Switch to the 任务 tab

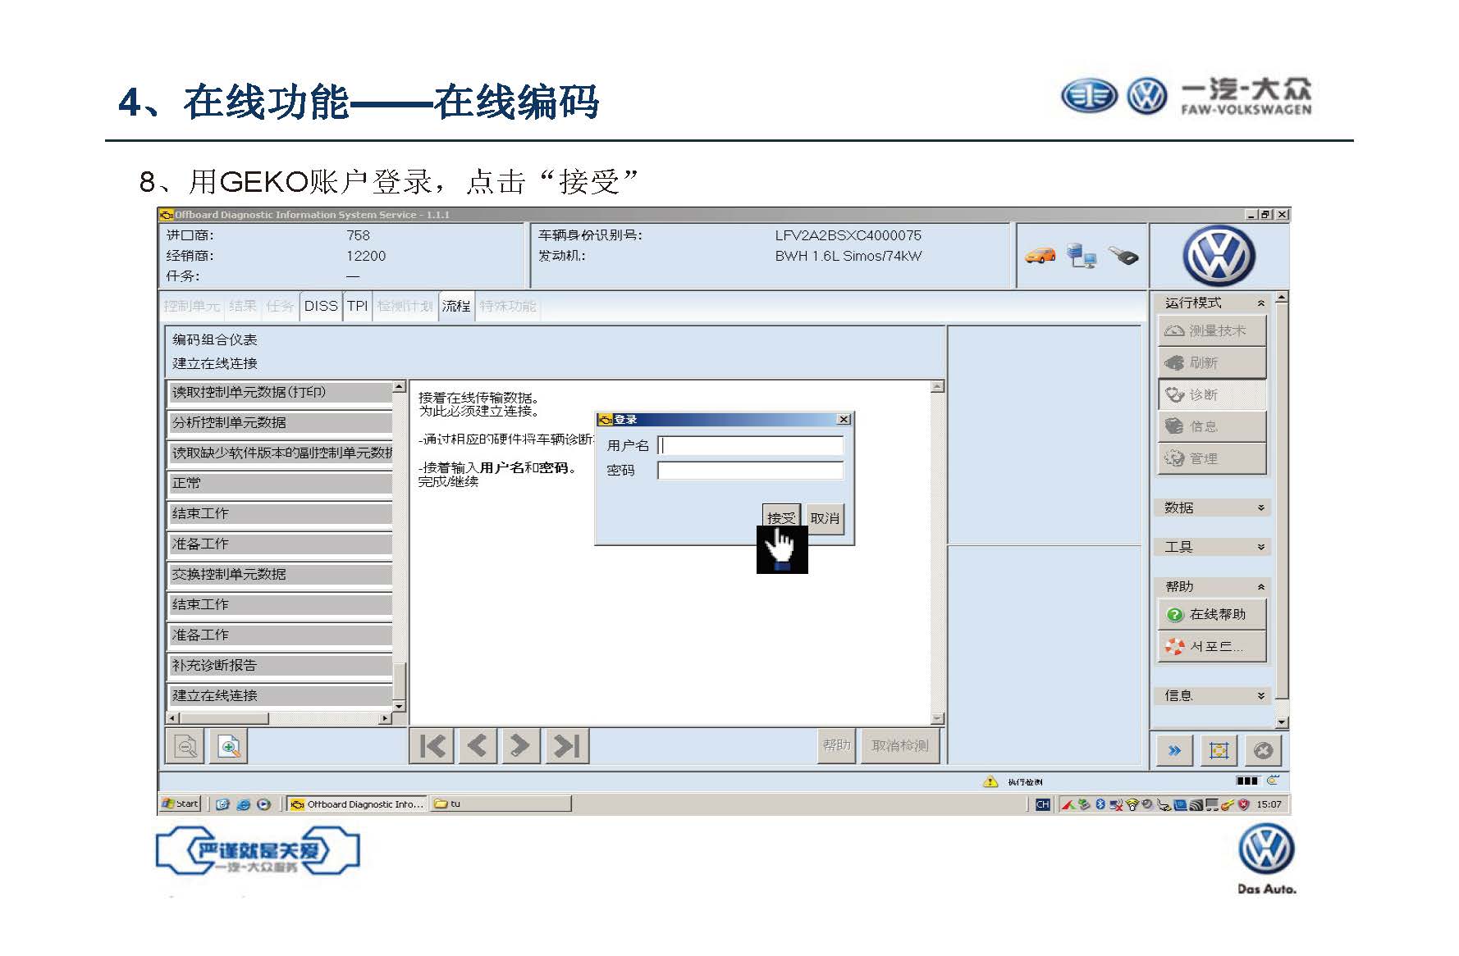pos(280,306)
